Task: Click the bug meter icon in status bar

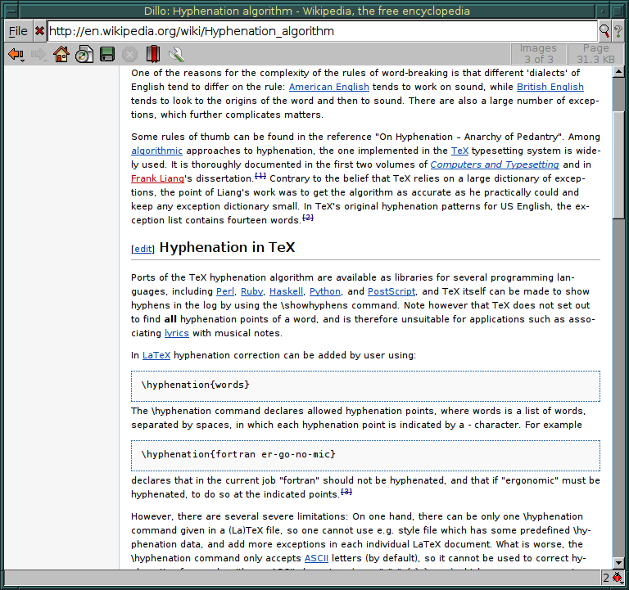Action: tap(617, 578)
